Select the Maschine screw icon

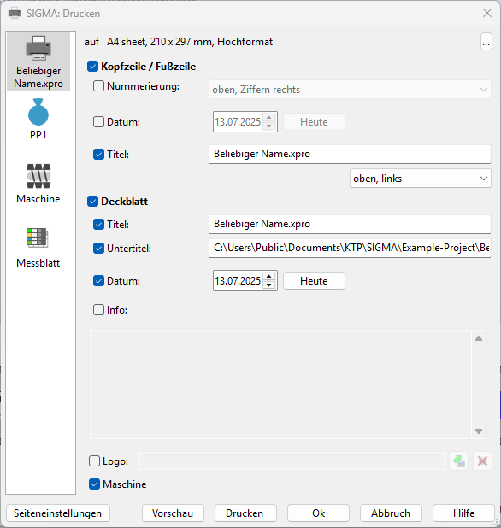point(38,176)
